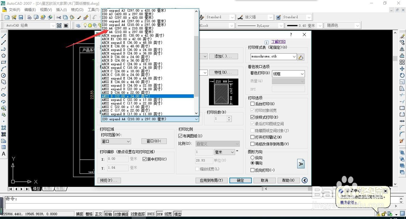Select the Line draw tool

pyautogui.click(x=4, y=36)
